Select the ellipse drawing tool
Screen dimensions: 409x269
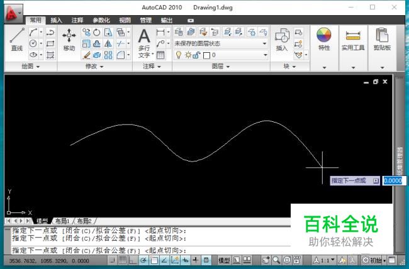pyautogui.click(x=33, y=55)
